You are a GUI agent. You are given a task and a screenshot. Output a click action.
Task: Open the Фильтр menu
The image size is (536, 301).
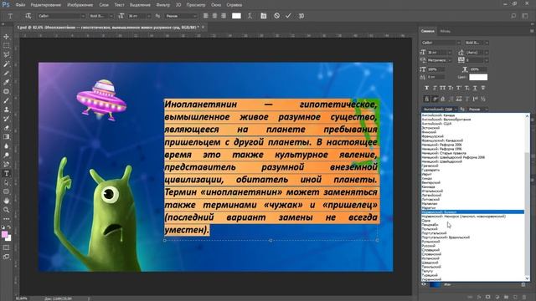pyautogui.click(x=162, y=5)
